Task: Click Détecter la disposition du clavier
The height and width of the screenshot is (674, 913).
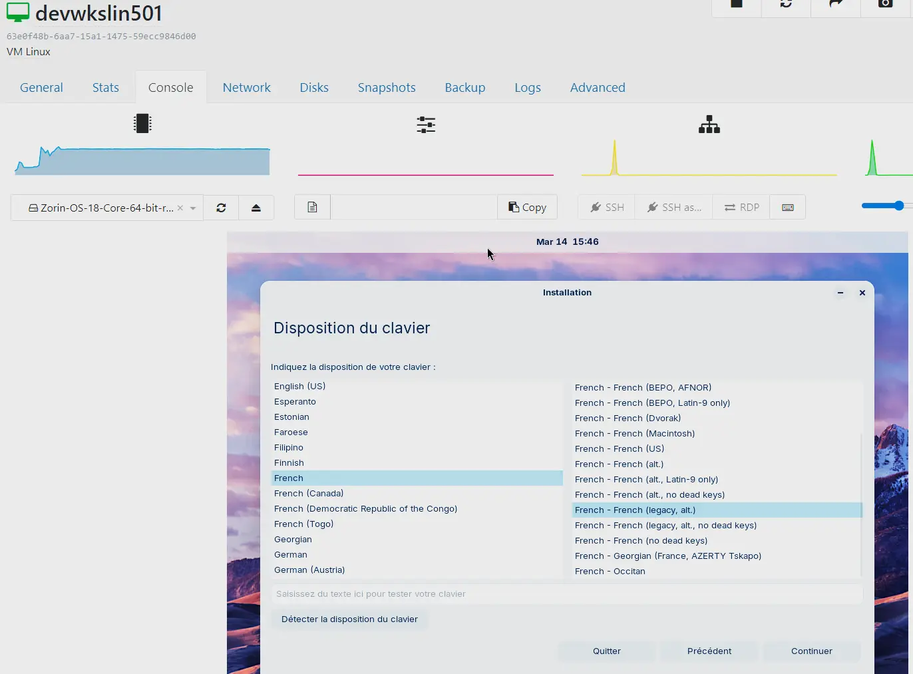Action: click(349, 619)
